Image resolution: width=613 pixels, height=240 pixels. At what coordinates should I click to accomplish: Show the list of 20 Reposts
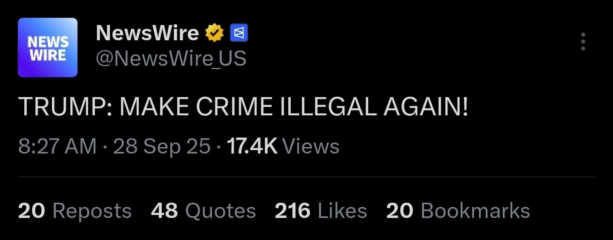(x=75, y=211)
